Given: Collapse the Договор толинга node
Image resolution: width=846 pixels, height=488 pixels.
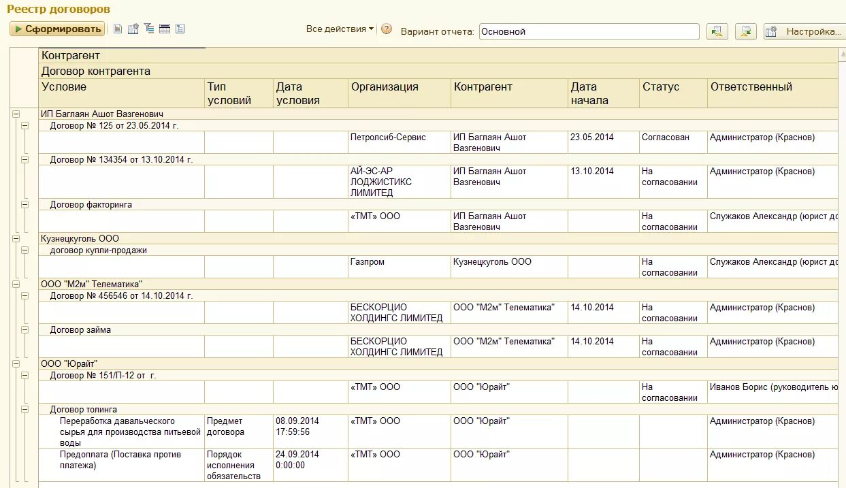Looking at the screenshot, I should 25,409.
